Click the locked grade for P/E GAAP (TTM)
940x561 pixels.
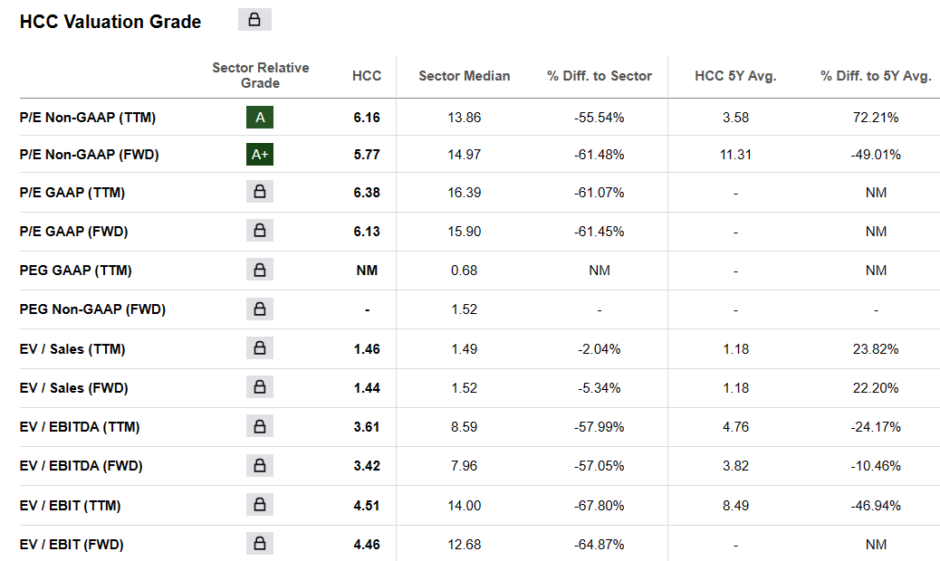tap(260, 192)
